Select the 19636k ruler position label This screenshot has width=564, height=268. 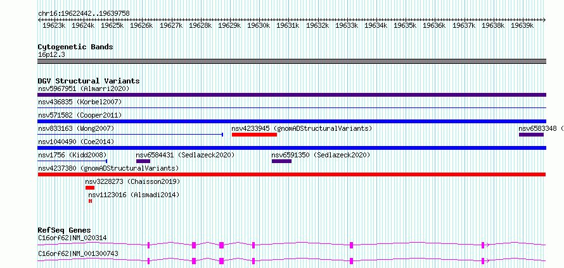(434, 25)
